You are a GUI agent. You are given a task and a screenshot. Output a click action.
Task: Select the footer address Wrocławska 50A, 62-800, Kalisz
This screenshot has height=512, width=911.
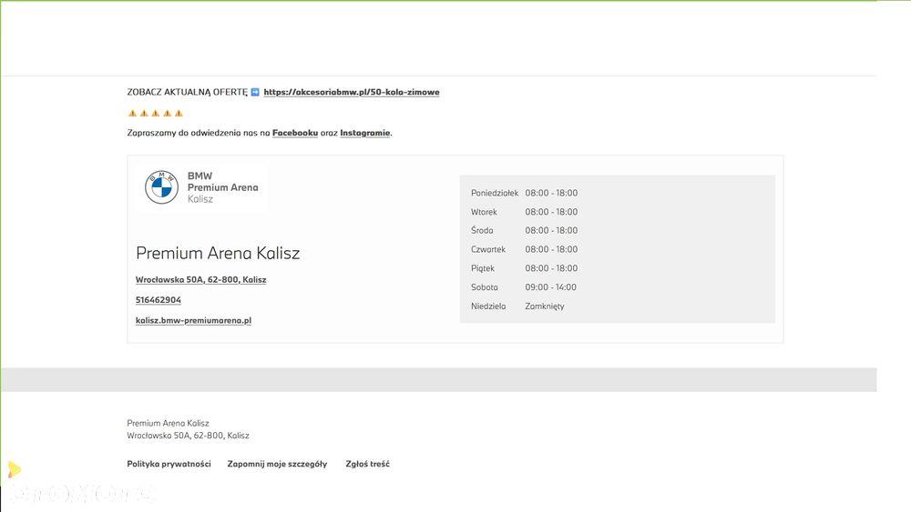pyautogui.click(x=189, y=436)
